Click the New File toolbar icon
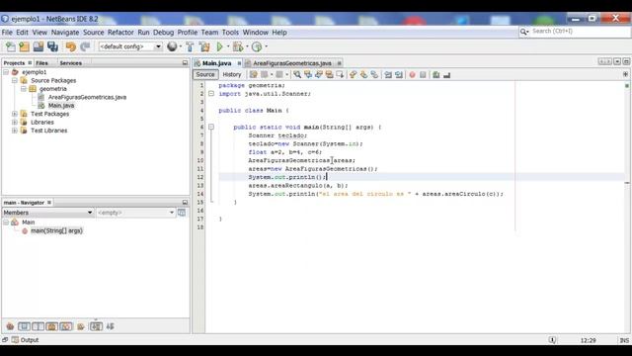Image resolution: width=632 pixels, height=356 pixels. [x=10, y=46]
